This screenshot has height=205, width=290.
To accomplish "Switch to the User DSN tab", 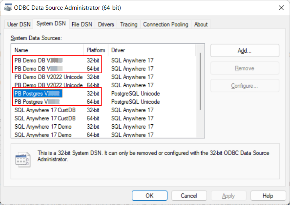I will click(18, 24).
